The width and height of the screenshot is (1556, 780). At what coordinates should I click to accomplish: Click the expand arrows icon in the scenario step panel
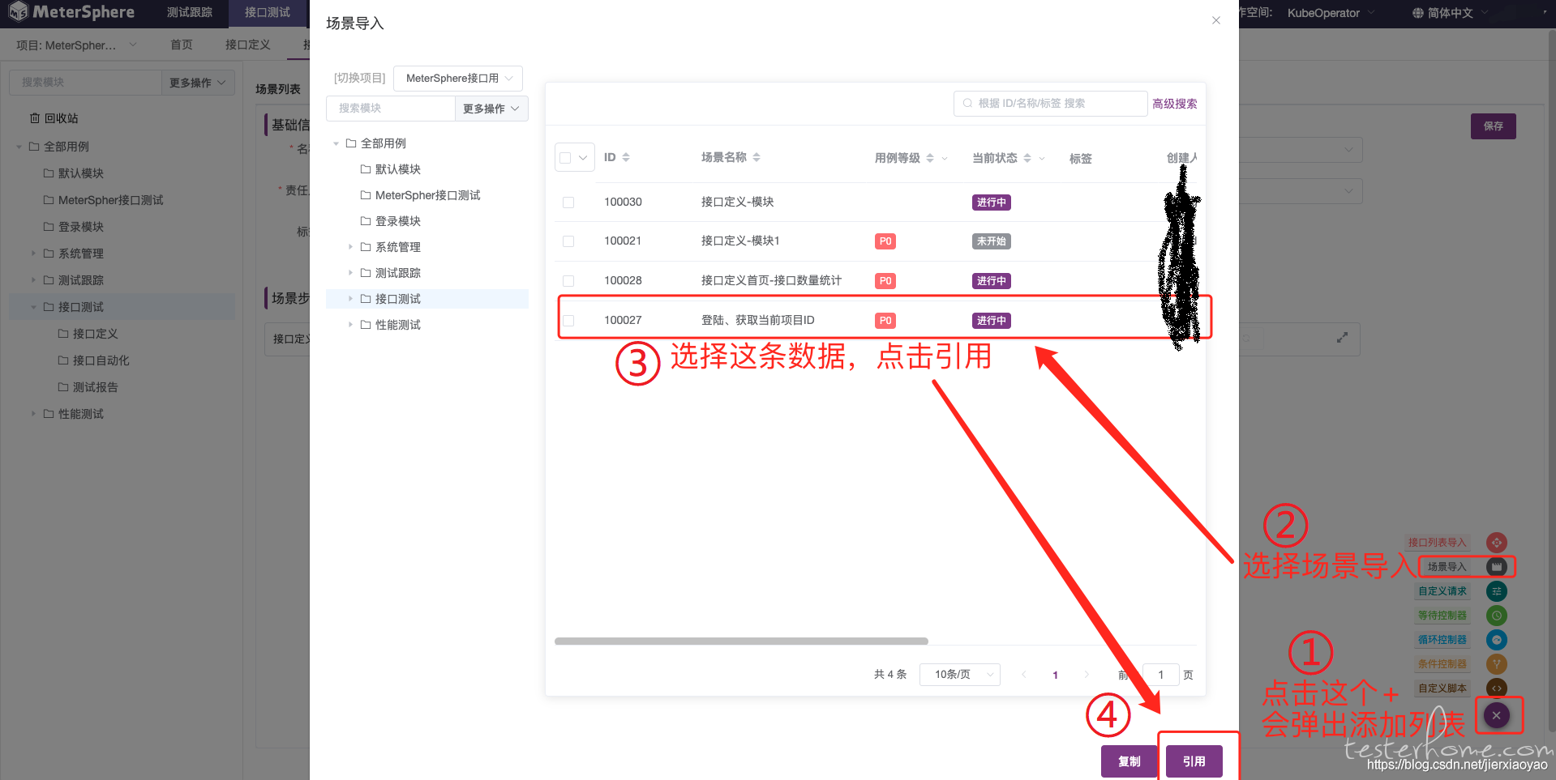coord(1342,337)
